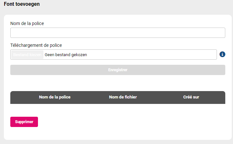Click the Téléchargement de police label
This screenshot has height=144, width=233.
click(36, 45)
